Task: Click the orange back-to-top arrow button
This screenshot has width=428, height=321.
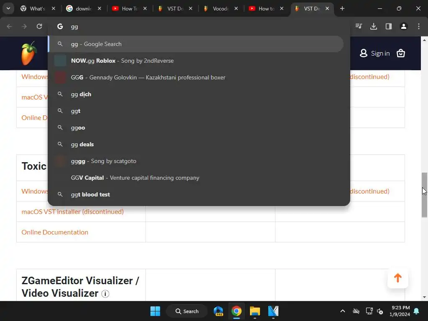Action: pos(398,278)
